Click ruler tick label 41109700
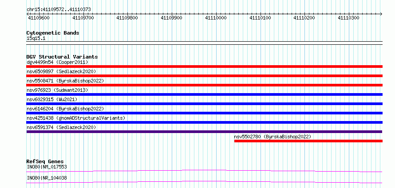Image resolution: width=395 pixels, height=188 pixels. [83, 18]
